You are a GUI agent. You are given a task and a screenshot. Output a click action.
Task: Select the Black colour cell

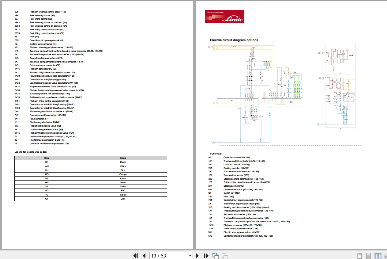pos(123,162)
